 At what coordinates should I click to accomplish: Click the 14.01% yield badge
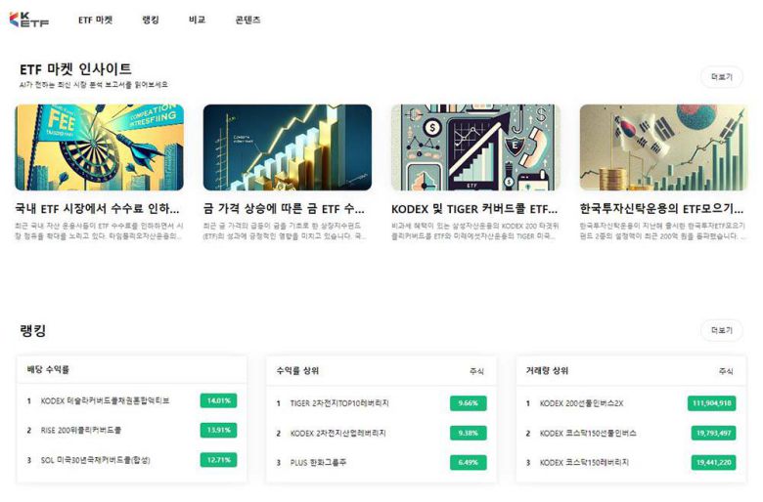click(217, 400)
